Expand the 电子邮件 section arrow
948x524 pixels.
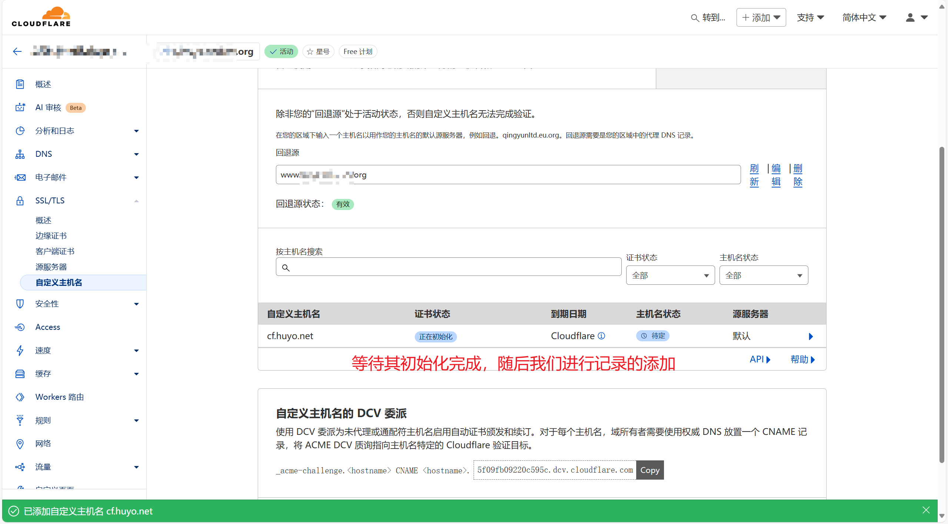(136, 178)
